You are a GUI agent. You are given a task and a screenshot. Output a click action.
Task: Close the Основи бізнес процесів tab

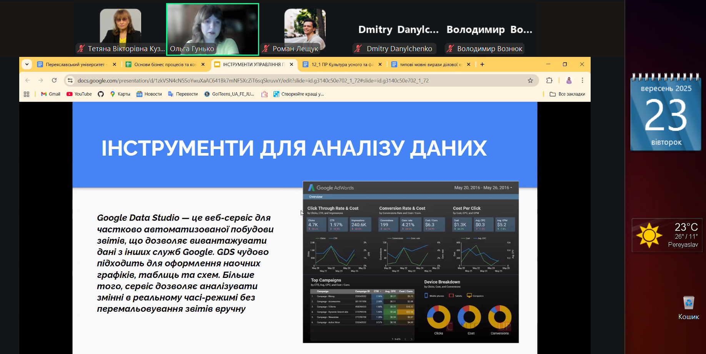click(x=203, y=65)
